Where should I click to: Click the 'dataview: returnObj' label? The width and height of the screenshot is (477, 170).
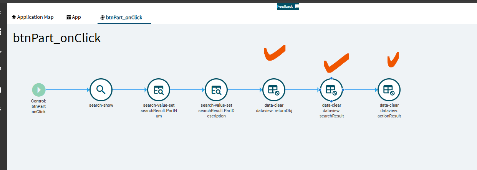[x=274, y=111]
